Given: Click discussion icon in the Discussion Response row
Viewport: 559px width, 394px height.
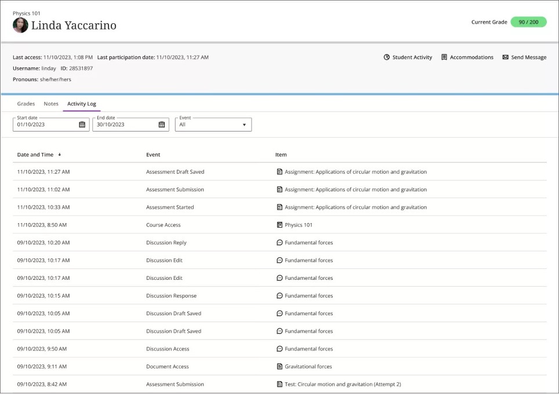Looking at the screenshot, I should [x=279, y=295].
